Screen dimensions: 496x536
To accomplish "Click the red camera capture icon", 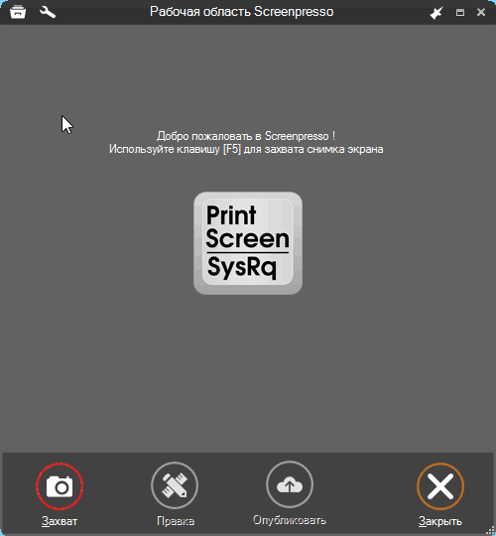I will pyautogui.click(x=60, y=486).
